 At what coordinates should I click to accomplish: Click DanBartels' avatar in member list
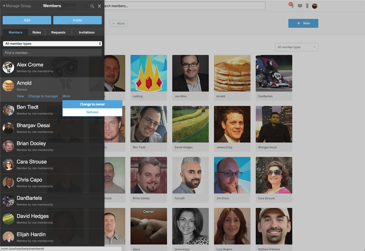tap(8, 201)
